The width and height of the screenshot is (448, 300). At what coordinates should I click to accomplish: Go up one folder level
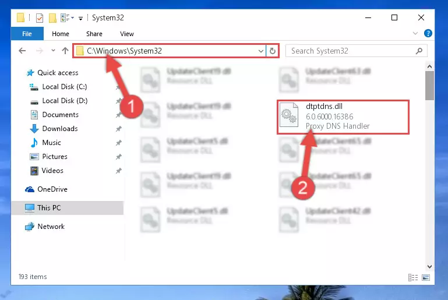pyautogui.click(x=65, y=51)
